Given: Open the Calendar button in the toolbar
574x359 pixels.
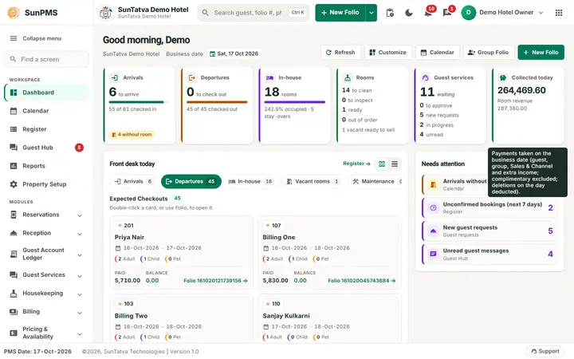Looking at the screenshot, I should point(438,53).
